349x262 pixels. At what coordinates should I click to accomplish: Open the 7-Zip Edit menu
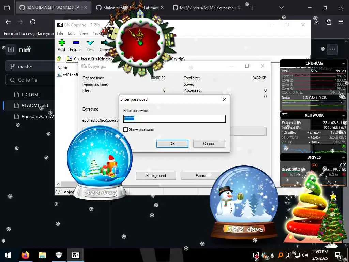(x=71, y=33)
